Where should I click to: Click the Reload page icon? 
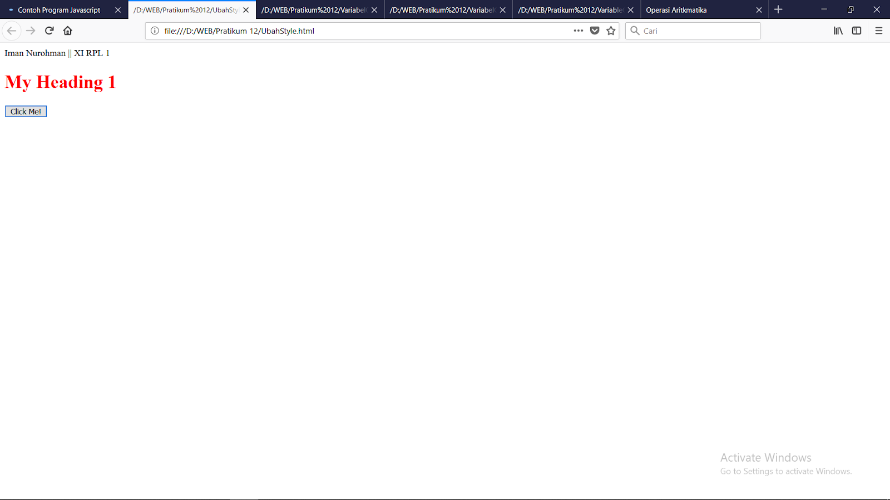[x=49, y=31]
